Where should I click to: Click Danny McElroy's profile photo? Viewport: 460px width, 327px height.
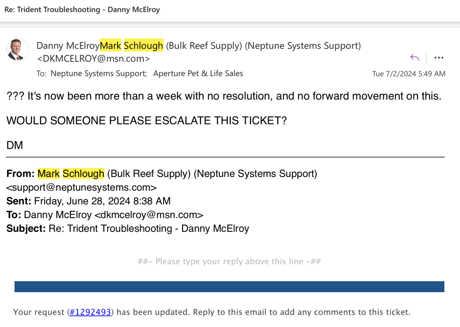point(17,50)
